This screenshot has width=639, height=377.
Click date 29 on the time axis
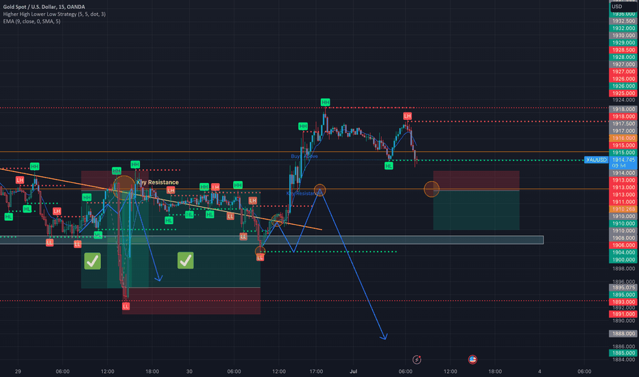[18, 372]
